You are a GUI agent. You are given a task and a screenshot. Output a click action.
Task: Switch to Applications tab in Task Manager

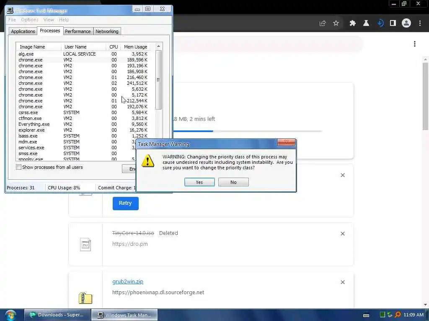[x=23, y=31]
